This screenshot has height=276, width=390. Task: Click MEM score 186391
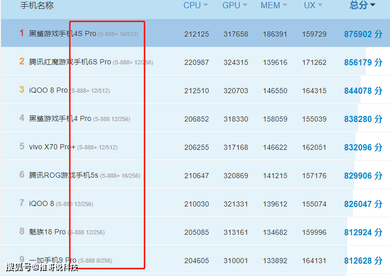[275, 34]
